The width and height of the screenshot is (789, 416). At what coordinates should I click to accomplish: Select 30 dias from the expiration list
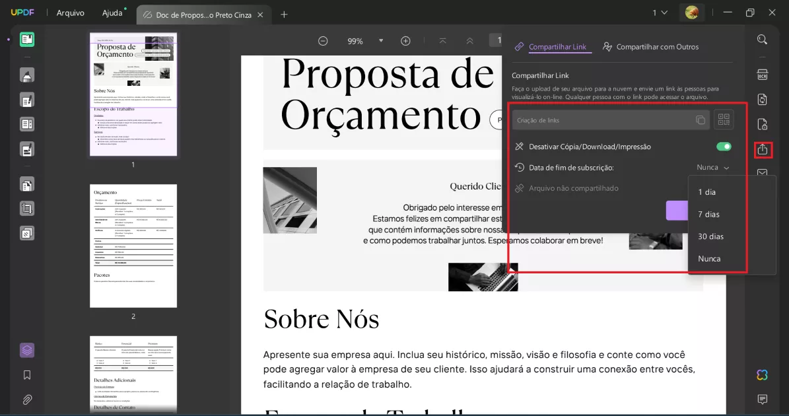[x=709, y=236]
